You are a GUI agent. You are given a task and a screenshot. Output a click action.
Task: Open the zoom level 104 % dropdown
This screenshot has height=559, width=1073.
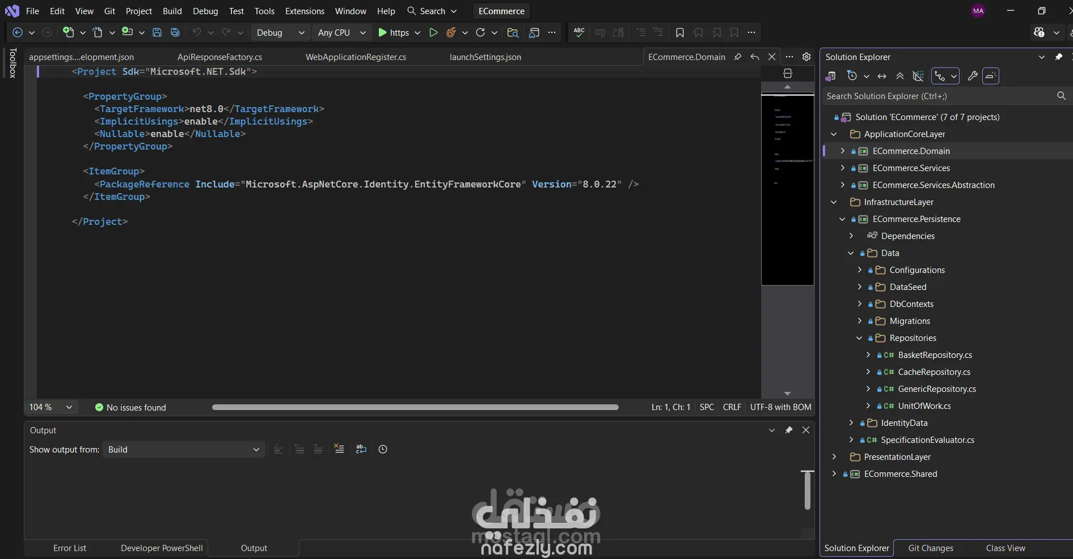point(51,407)
